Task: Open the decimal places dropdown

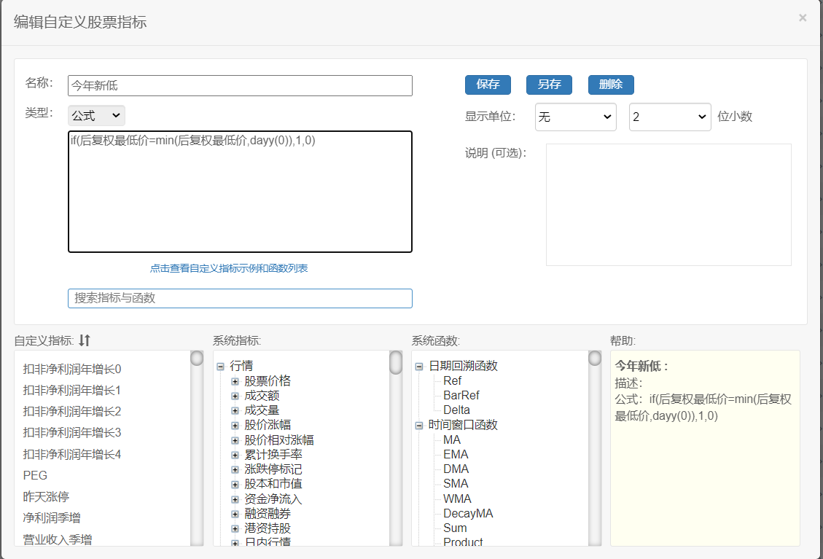Action: click(669, 117)
